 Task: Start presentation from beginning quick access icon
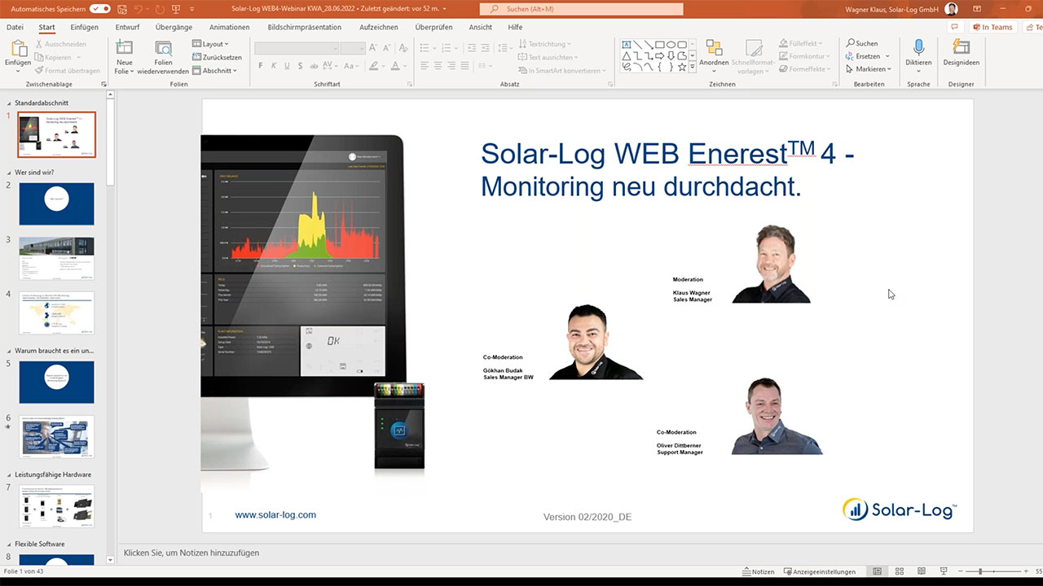177,9
